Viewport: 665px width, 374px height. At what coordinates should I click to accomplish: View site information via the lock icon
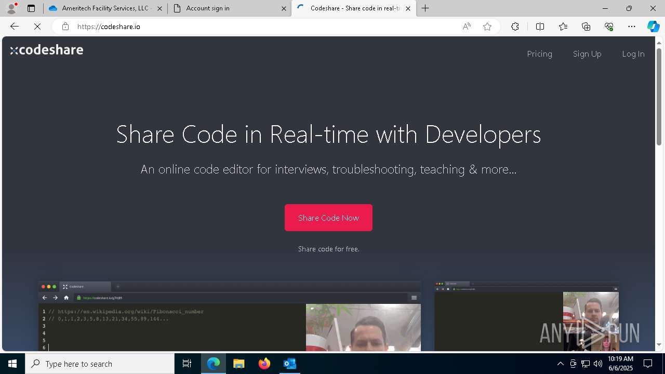tap(65, 26)
